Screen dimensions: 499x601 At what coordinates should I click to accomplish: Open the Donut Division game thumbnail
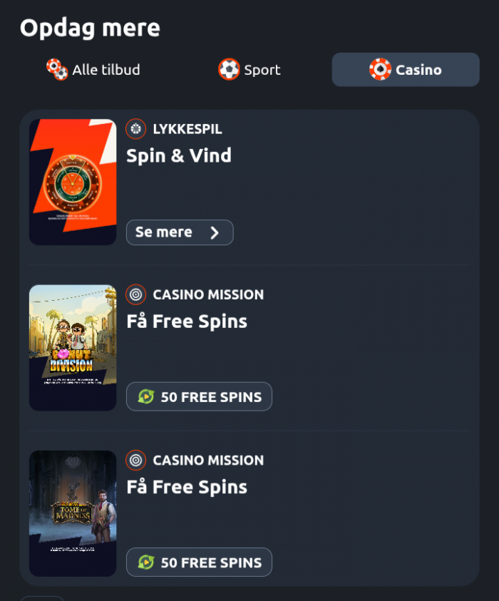click(x=73, y=348)
